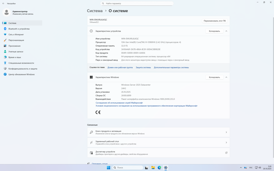
Task: Select the Персонализация brush icon
Action: pyautogui.click(x=5, y=40)
